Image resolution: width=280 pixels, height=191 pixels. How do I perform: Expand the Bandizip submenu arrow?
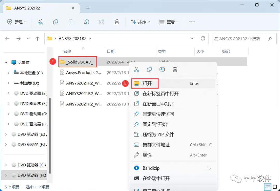click(210, 168)
